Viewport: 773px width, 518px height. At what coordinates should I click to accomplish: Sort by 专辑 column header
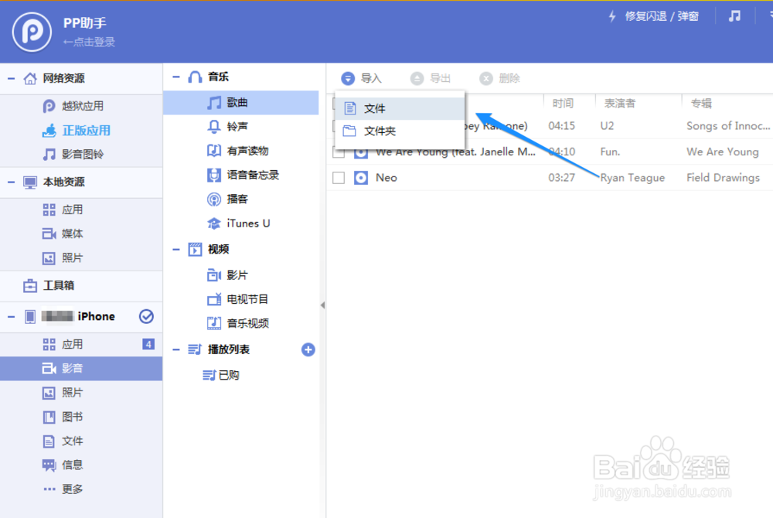(x=700, y=104)
